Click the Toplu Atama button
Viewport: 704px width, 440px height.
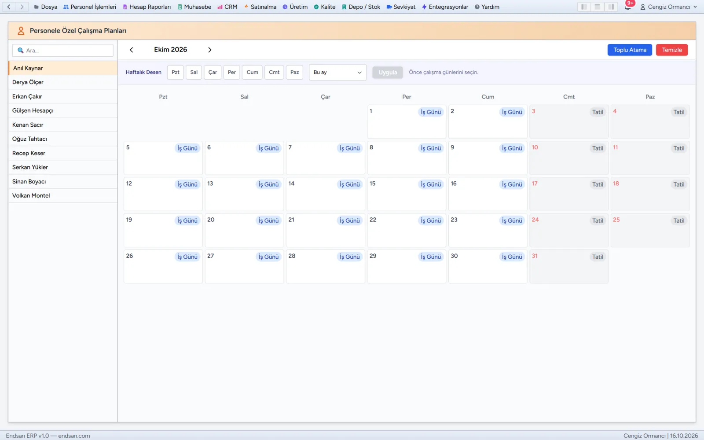[x=630, y=50]
